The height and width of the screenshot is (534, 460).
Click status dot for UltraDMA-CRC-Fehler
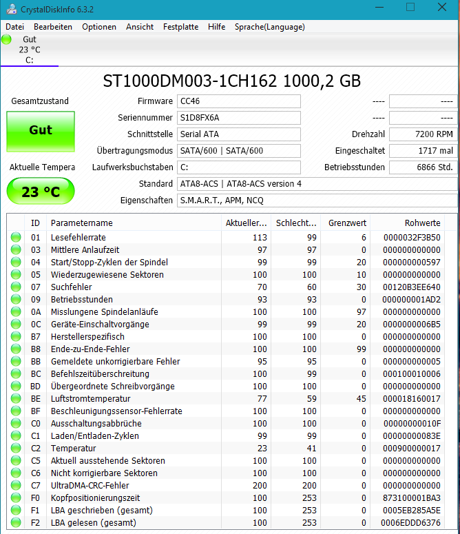click(x=16, y=485)
